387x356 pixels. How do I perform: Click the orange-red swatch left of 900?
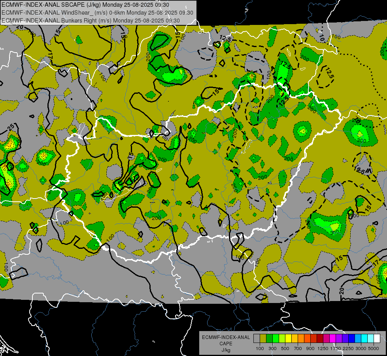click(307, 339)
